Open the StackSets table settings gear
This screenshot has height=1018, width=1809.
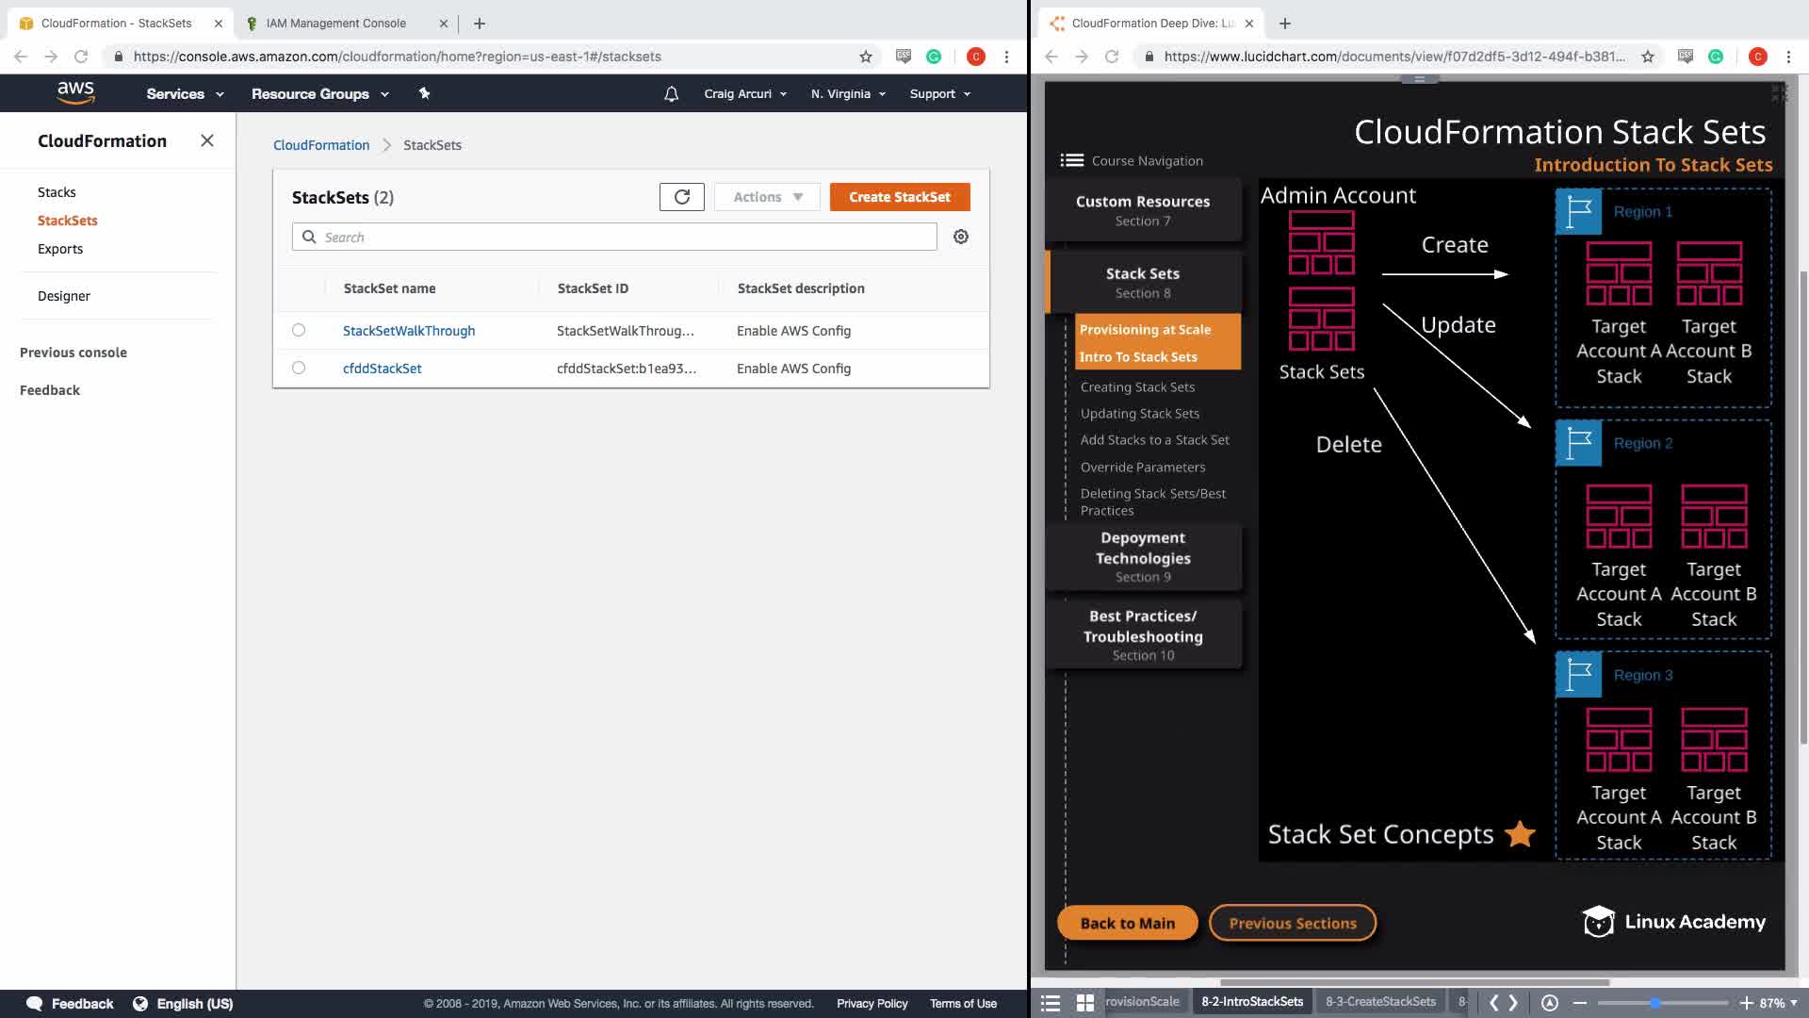pos(960,237)
